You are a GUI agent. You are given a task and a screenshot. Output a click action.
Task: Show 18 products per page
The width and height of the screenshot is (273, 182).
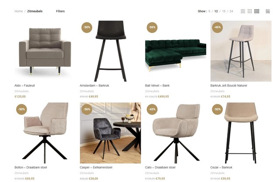tap(224, 11)
